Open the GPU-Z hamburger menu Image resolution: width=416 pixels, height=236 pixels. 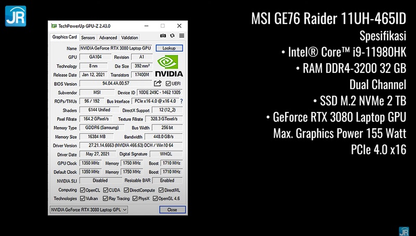coord(181,35)
